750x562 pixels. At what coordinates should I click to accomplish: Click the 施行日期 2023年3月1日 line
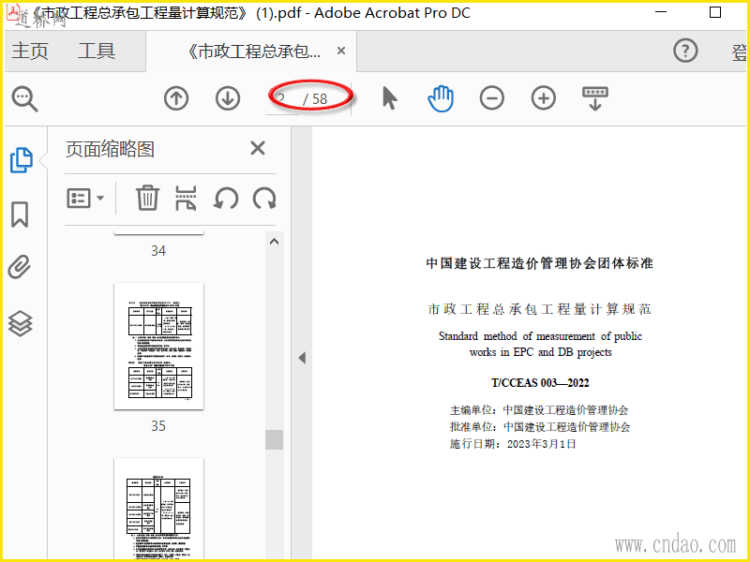513,444
